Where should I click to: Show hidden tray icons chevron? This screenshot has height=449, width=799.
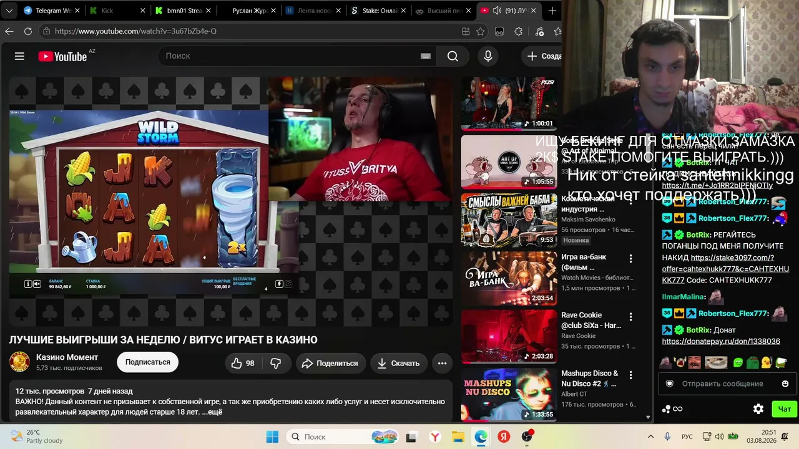[650, 437]
